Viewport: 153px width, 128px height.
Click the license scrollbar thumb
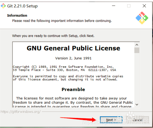click(x=137, y=50)
